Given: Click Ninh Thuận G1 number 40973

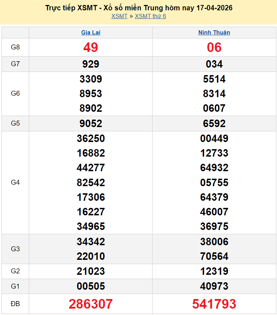Looking at the screenshot, I should [x=214, y=286].
